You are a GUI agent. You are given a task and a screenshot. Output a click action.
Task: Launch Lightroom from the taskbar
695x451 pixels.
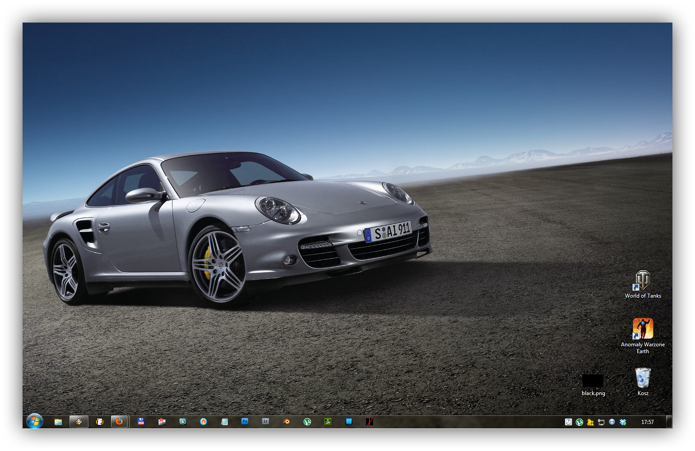point(265,422)
